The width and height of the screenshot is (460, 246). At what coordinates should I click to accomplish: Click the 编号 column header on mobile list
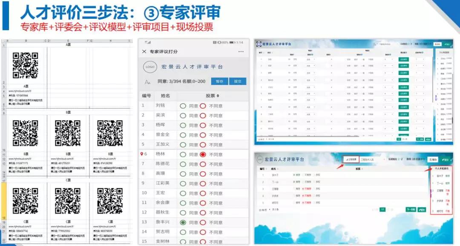[147, 96]
